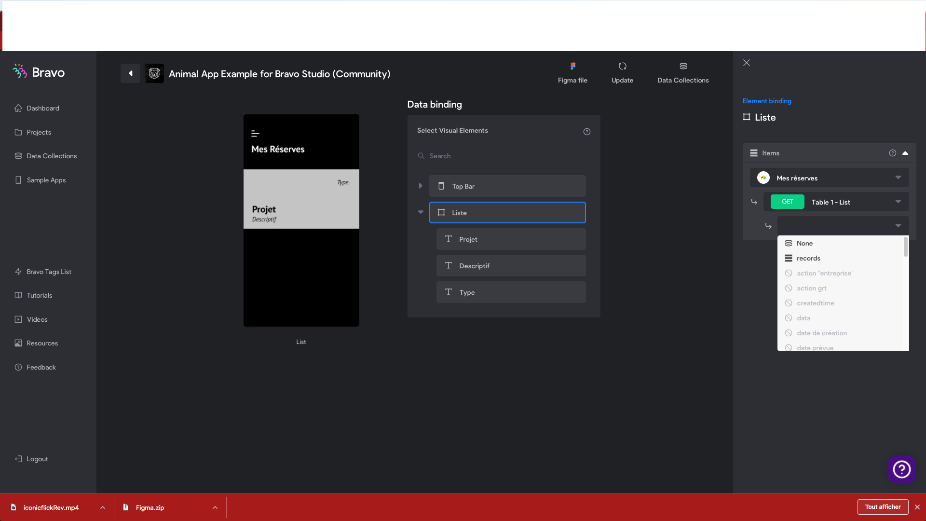Viewport: 926px width, 521px height.
Task: Collapse the Liste tree arrow
Action: point(421,212)
